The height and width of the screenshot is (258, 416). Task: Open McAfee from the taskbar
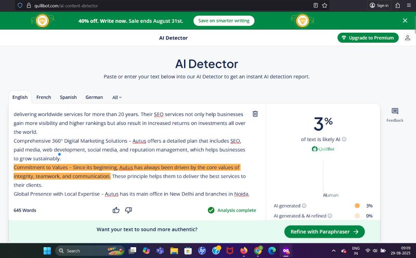(x=230, y=251)
